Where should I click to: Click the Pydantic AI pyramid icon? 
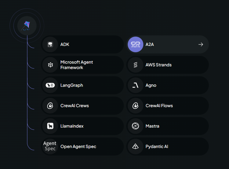135,146
